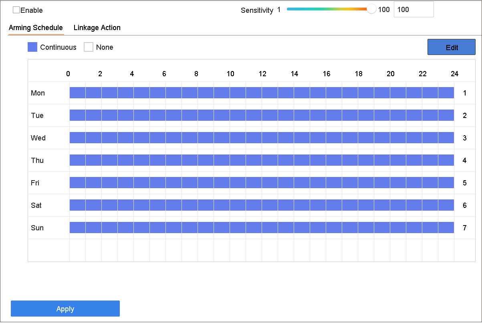
Task: Tick the Enable checkbox
Action: coord(16,10)
